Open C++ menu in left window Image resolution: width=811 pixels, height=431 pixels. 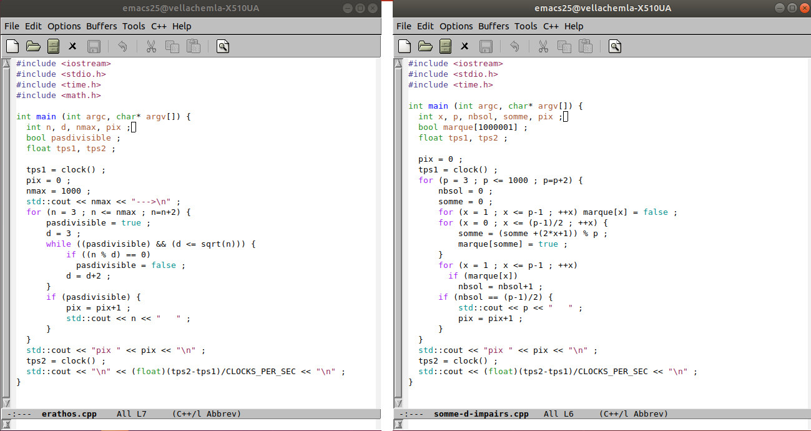pos(159,26)
